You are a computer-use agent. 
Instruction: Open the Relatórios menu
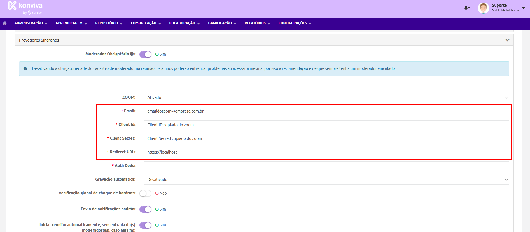click(x=257, y=23)
